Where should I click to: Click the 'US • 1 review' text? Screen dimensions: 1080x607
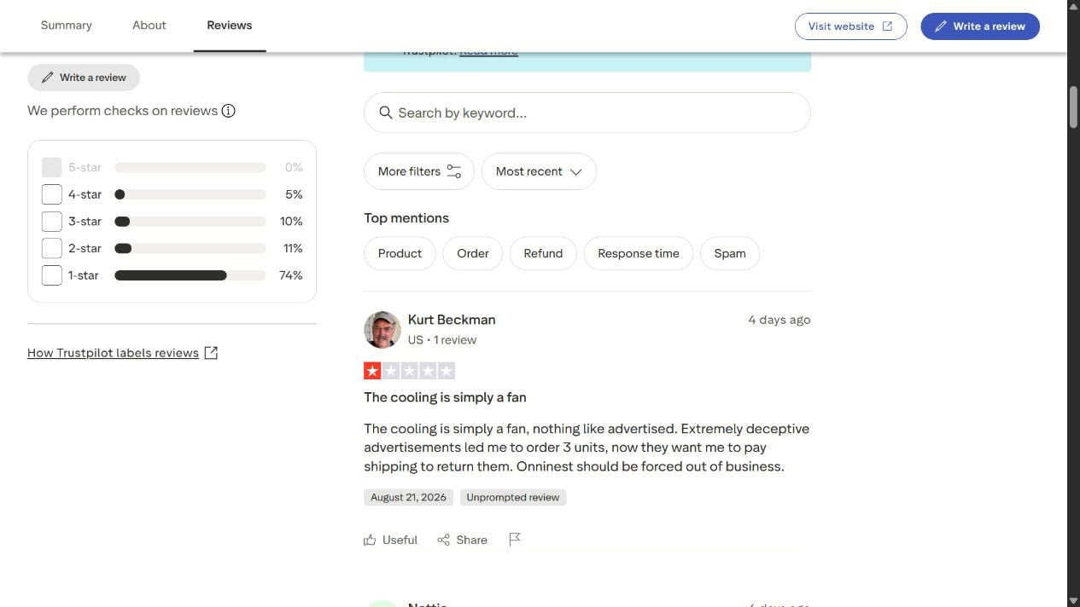click(442, 339)
